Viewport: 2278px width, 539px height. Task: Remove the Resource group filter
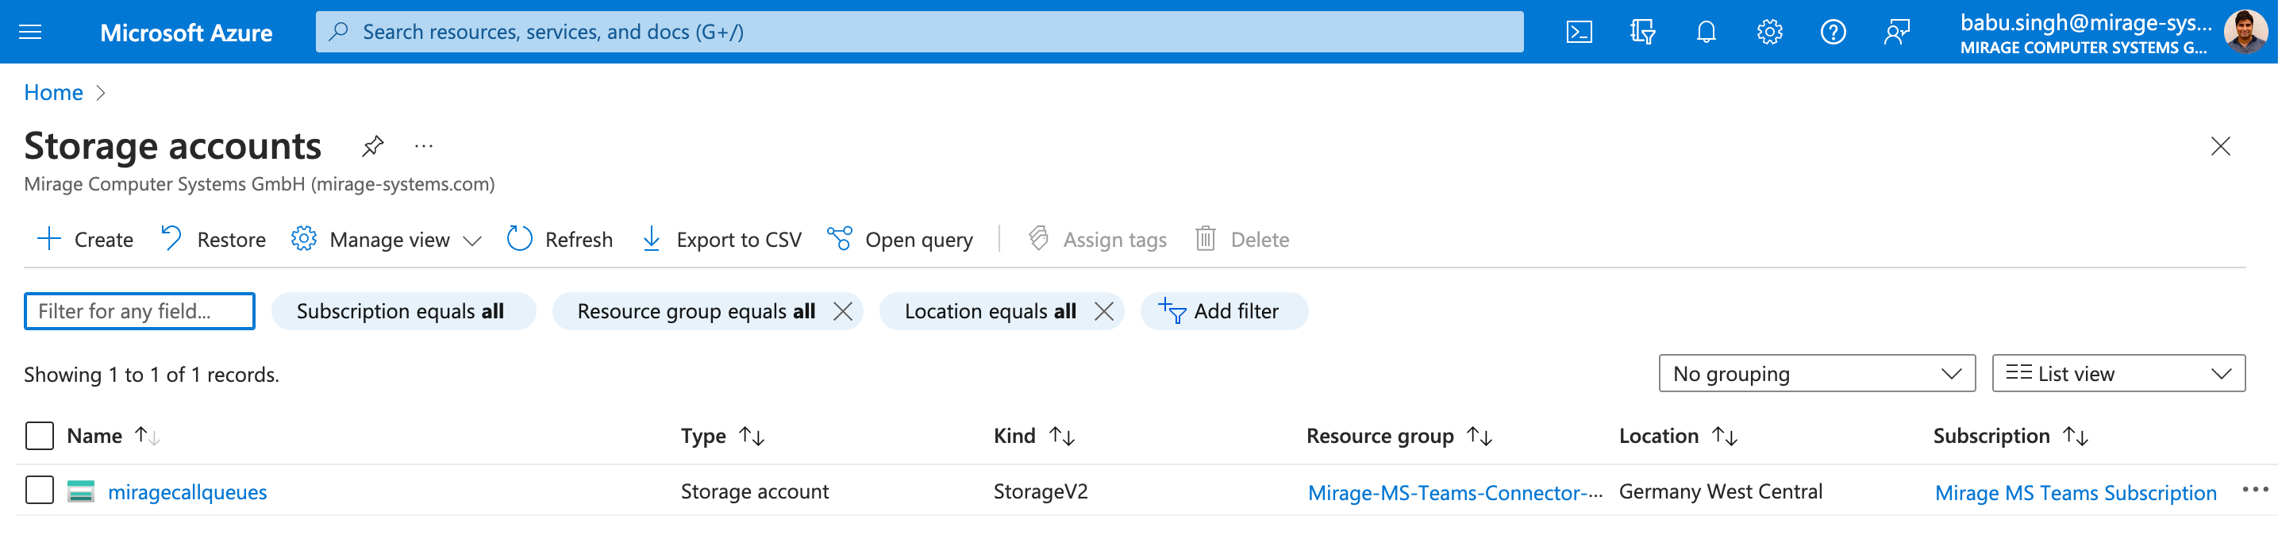coord(843,310)
